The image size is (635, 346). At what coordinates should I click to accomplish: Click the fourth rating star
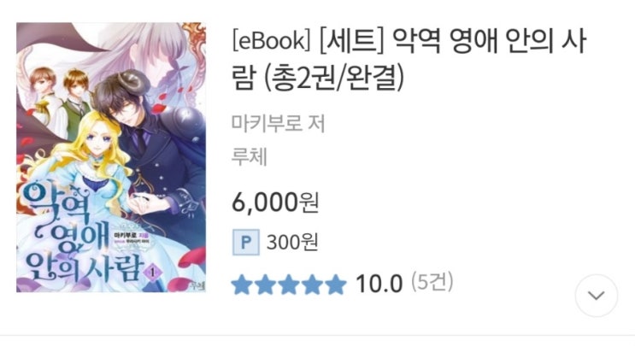312,284
